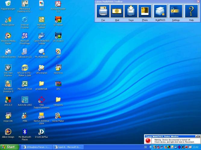Click the red warning icon in Status Monitor
This screenshot has width=201, height=150.
pyautogui.click(x=148, y=140)
